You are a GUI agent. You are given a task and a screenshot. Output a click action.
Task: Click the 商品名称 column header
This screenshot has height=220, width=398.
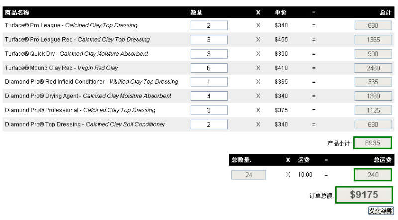point(17,12)
